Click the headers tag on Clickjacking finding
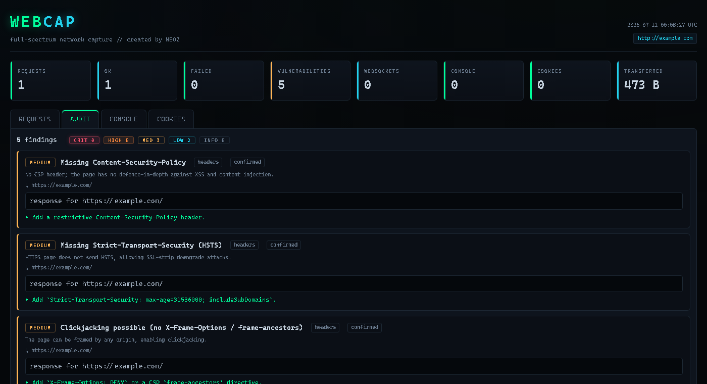This screenshot has height=384, width=707. [325, 327]
